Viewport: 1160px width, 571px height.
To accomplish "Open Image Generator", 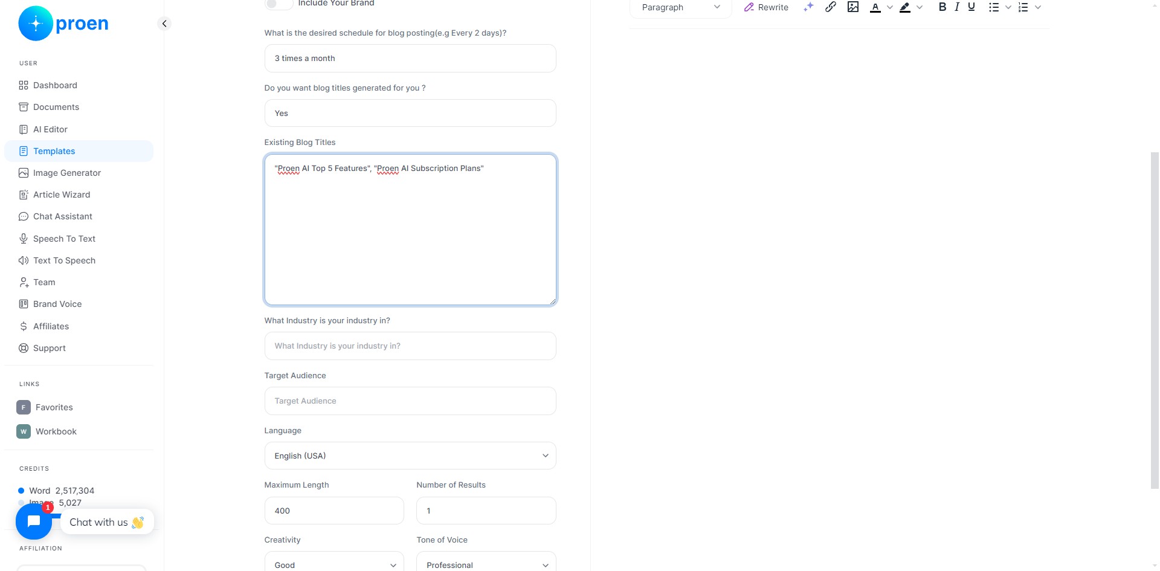I will click(x=67, y=173).
